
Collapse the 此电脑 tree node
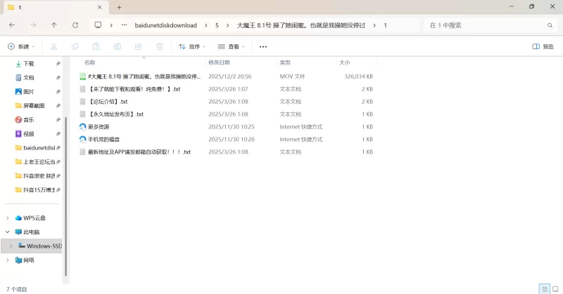point(8,232)
